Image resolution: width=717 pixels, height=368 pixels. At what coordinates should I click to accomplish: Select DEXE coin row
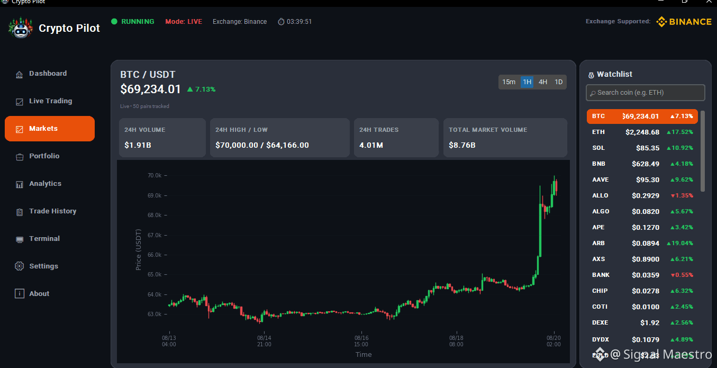[x=642, y=323]
